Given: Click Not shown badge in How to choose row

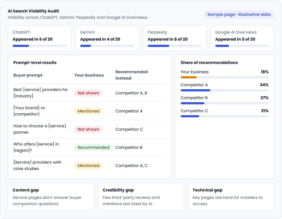Looking at the screenshot, I should (x=88, y=129).
